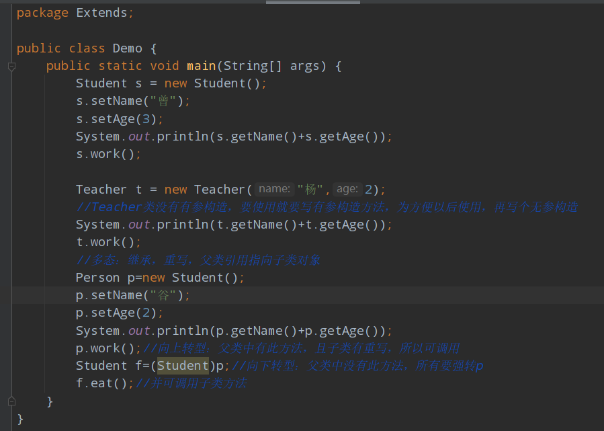Image resolution: width=604 pixels, height=431 pixels.
Task: Click 'Person p=new Student();' line
Action: [160, 278]
